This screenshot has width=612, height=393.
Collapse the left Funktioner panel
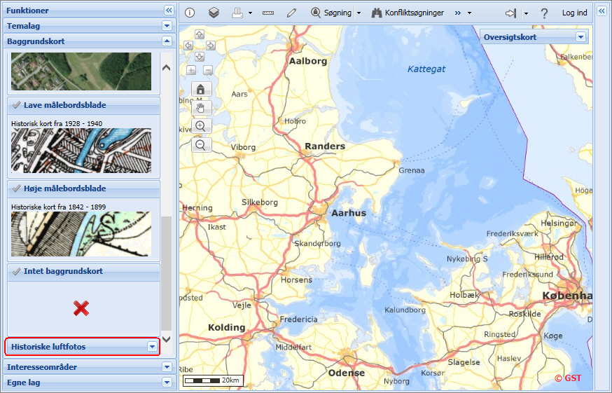pos(169,10)
